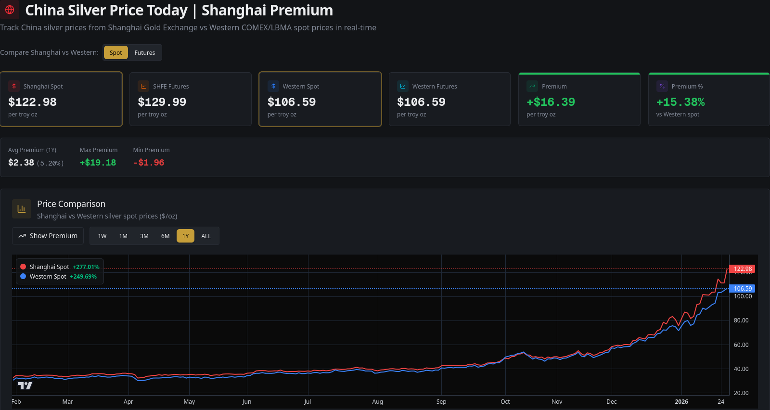Open the Western Futures price card
The image size is (770, 410).
(449, 99)
